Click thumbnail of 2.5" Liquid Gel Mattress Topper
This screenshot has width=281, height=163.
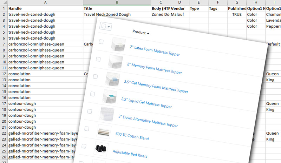110,97
